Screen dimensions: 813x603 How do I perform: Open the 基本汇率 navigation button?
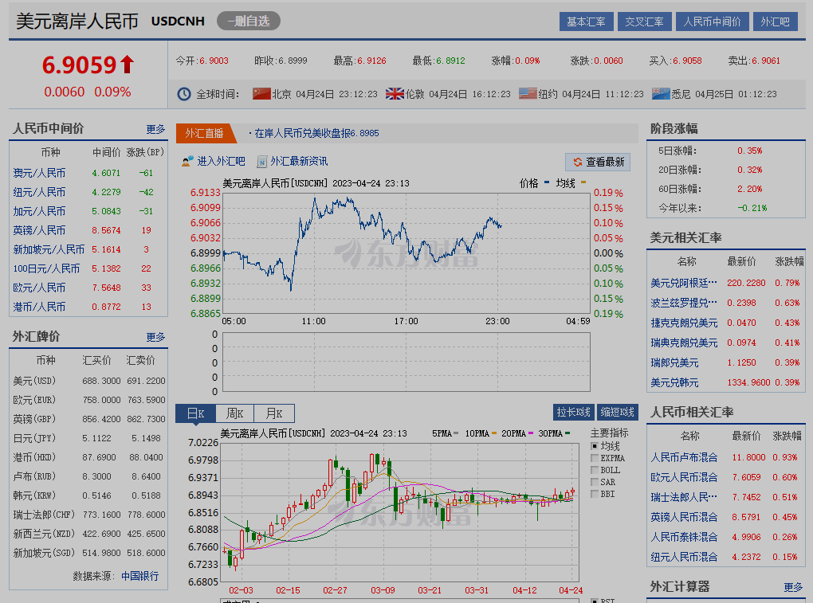(586, 22)
